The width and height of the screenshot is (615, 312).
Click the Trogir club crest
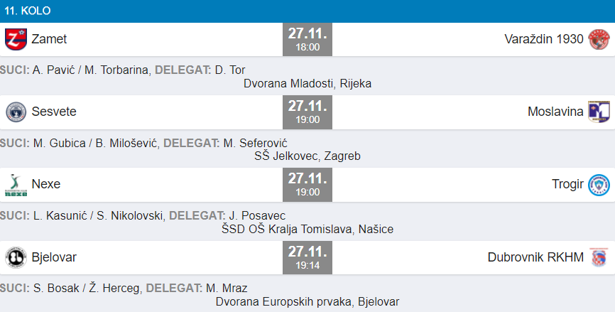(x=598, y=185)
